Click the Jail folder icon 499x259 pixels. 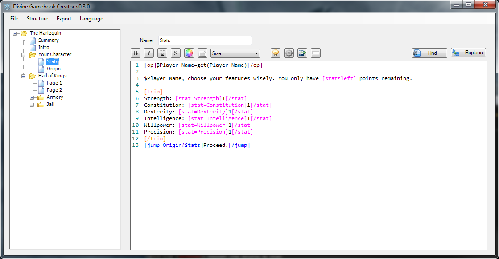tap(41, 105)
